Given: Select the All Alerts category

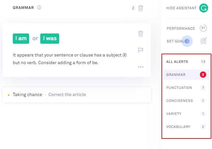Looking at the screenshot, I should point(186,62).
